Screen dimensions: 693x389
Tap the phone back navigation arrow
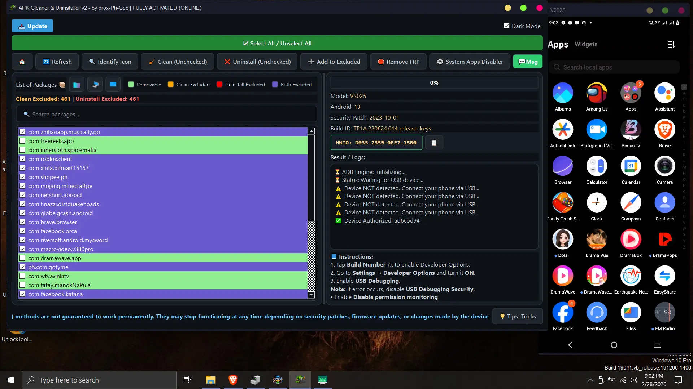coord(570,345)
